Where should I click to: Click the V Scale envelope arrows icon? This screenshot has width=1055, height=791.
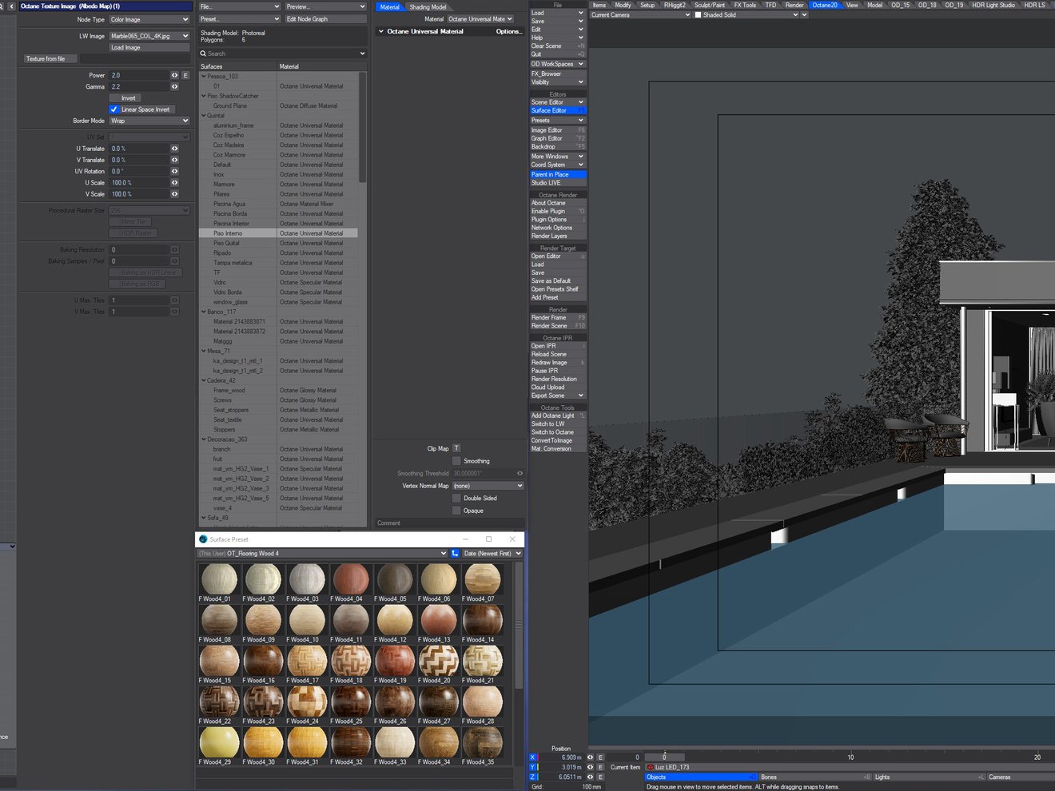174,194
